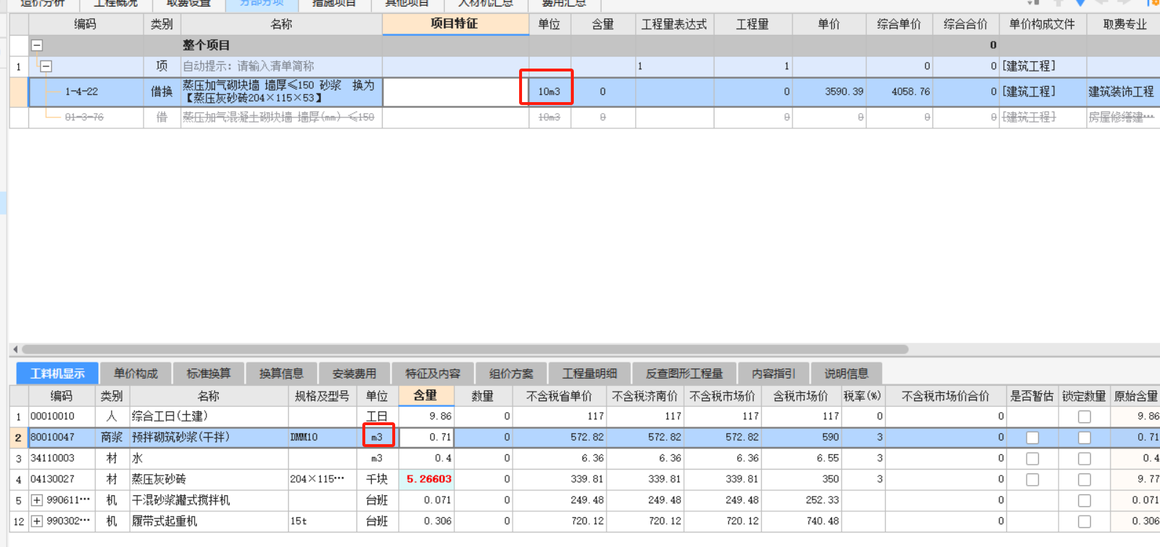Screen dimensions: 1160x547
Task: Collapse the 整个项目 root node
Action: point(36,45)
